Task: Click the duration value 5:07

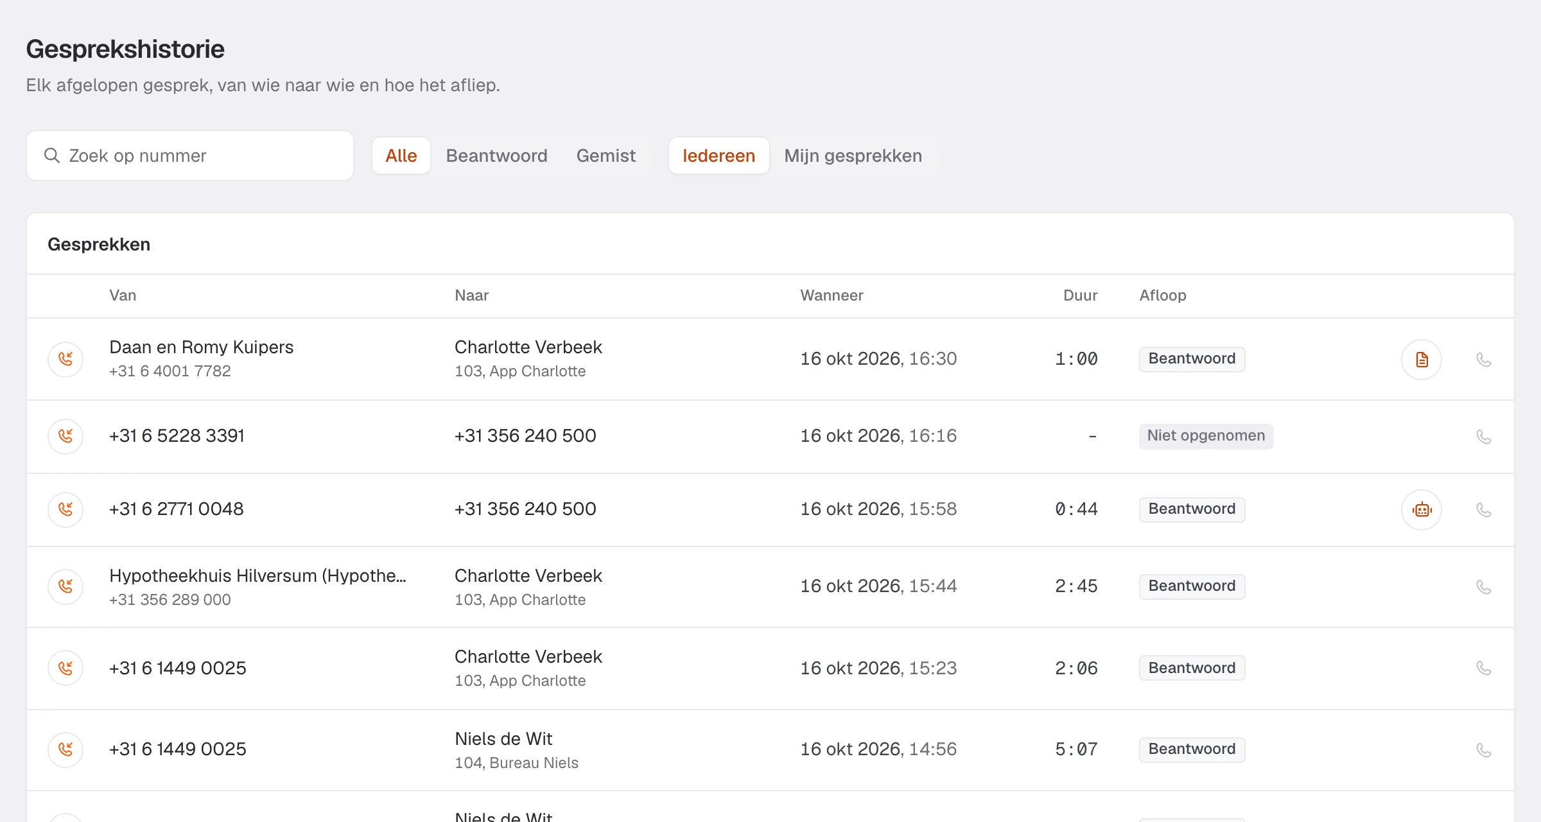Action: [1076, 749]
